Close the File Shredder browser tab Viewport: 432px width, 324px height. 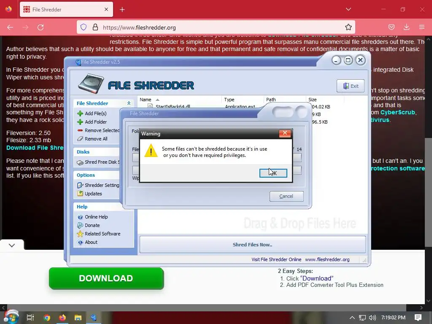(x=106, y=9)
